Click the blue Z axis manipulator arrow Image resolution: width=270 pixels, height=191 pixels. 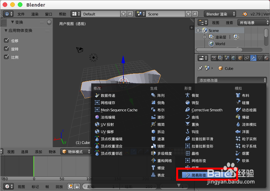click(123, 60)
